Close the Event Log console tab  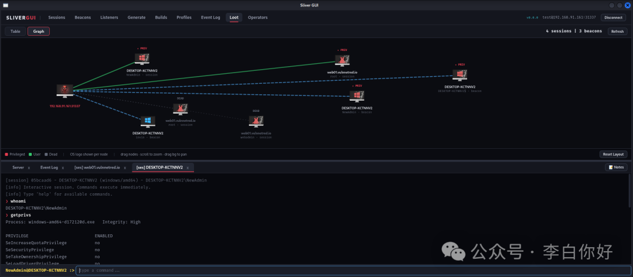[63, 167]
